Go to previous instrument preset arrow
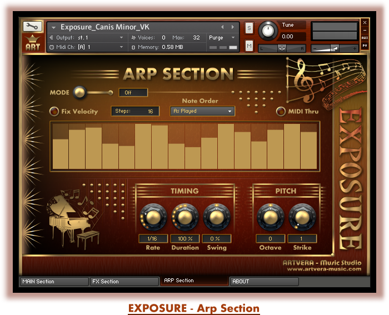This screenshot has width=389, height=315. [222, 27]
